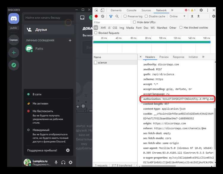
Task: Create a new direct message plus icon
Action: [70, 40]
